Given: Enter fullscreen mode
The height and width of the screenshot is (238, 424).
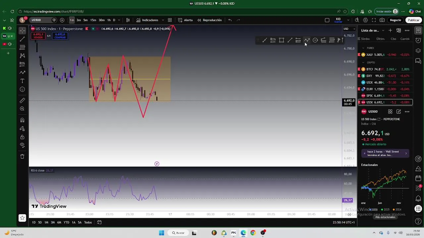Looking at the screenshot, I should (x=374, y=20).
